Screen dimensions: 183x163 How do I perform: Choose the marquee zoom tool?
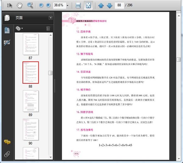coord(30,5)
